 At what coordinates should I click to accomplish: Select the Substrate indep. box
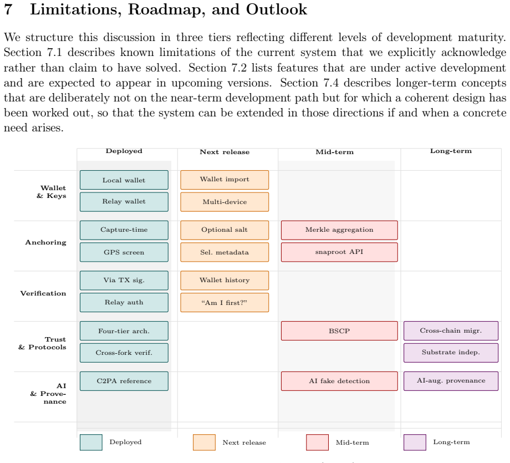(x=451, y=353)
